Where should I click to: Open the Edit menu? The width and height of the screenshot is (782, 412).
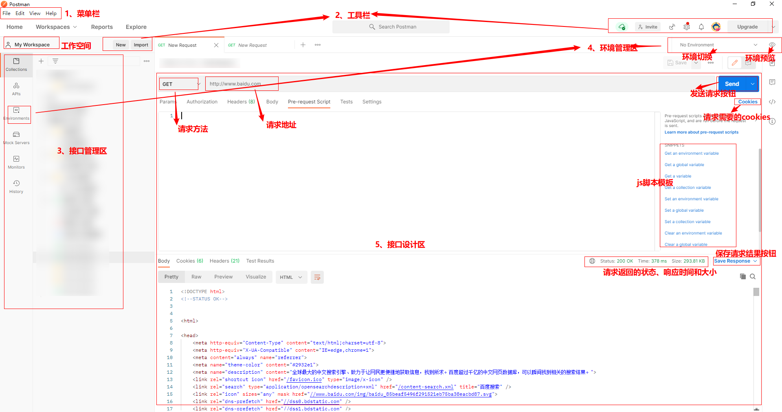point(20,13)
